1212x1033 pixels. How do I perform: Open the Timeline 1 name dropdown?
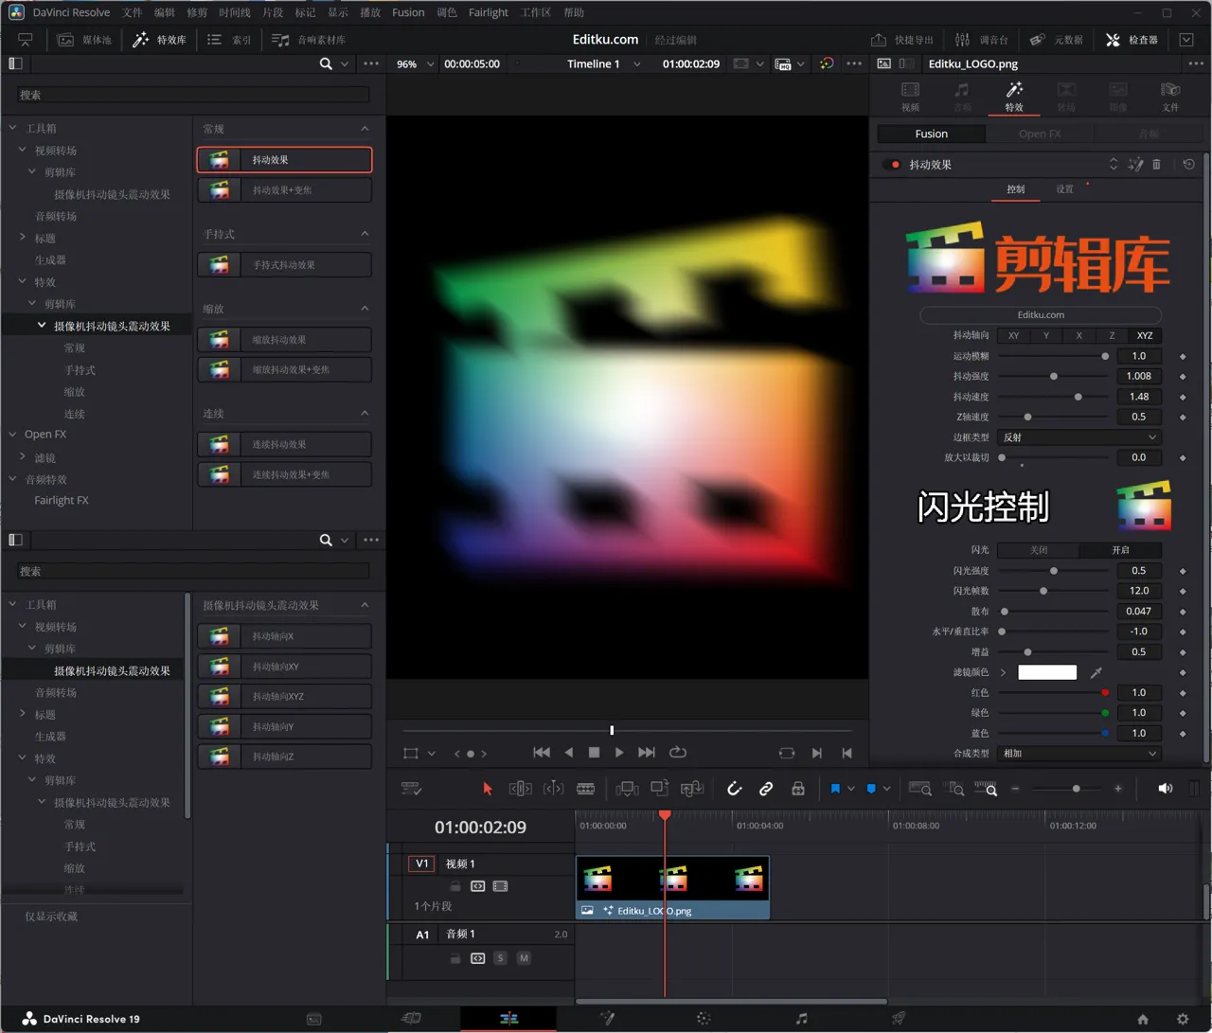[x=604, y=63]
